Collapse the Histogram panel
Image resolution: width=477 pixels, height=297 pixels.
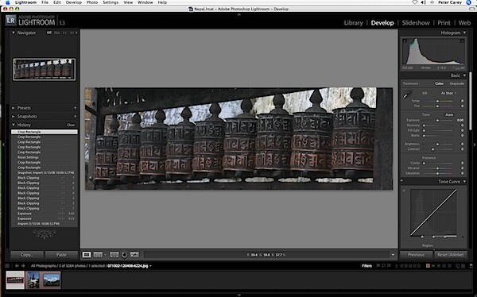click(464, 33)
